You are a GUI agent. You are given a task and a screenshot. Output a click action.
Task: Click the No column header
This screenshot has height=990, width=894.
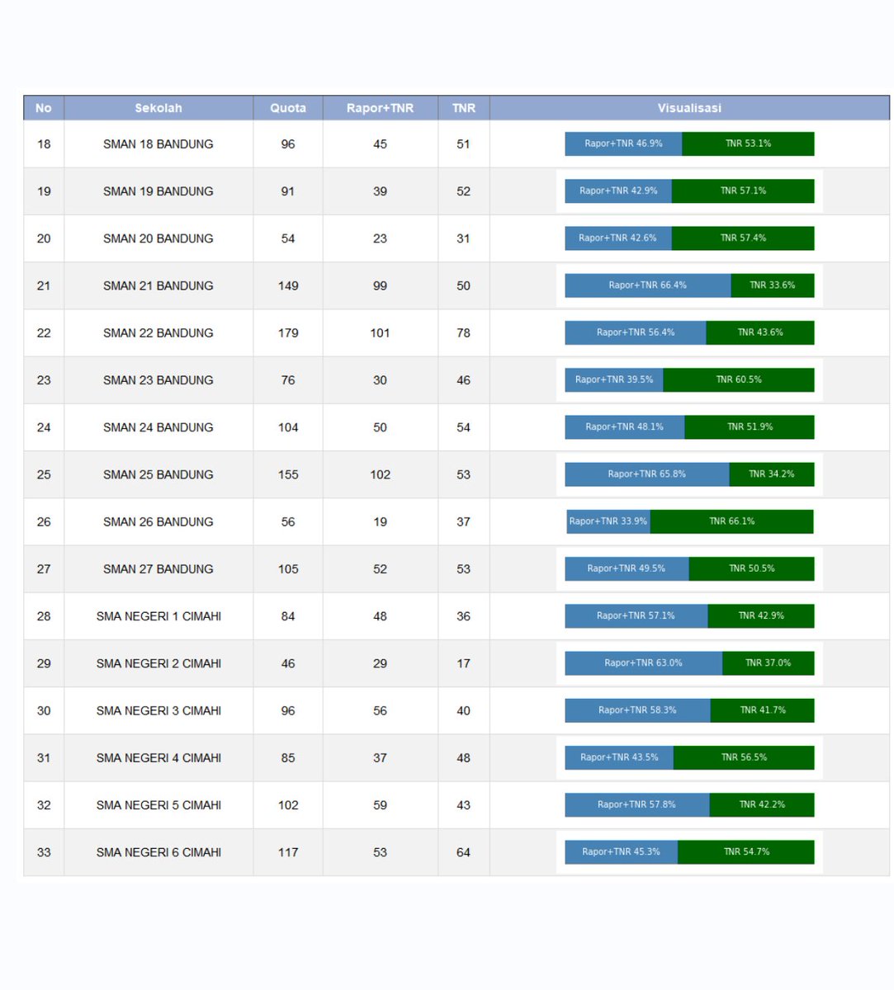(44, 108)
